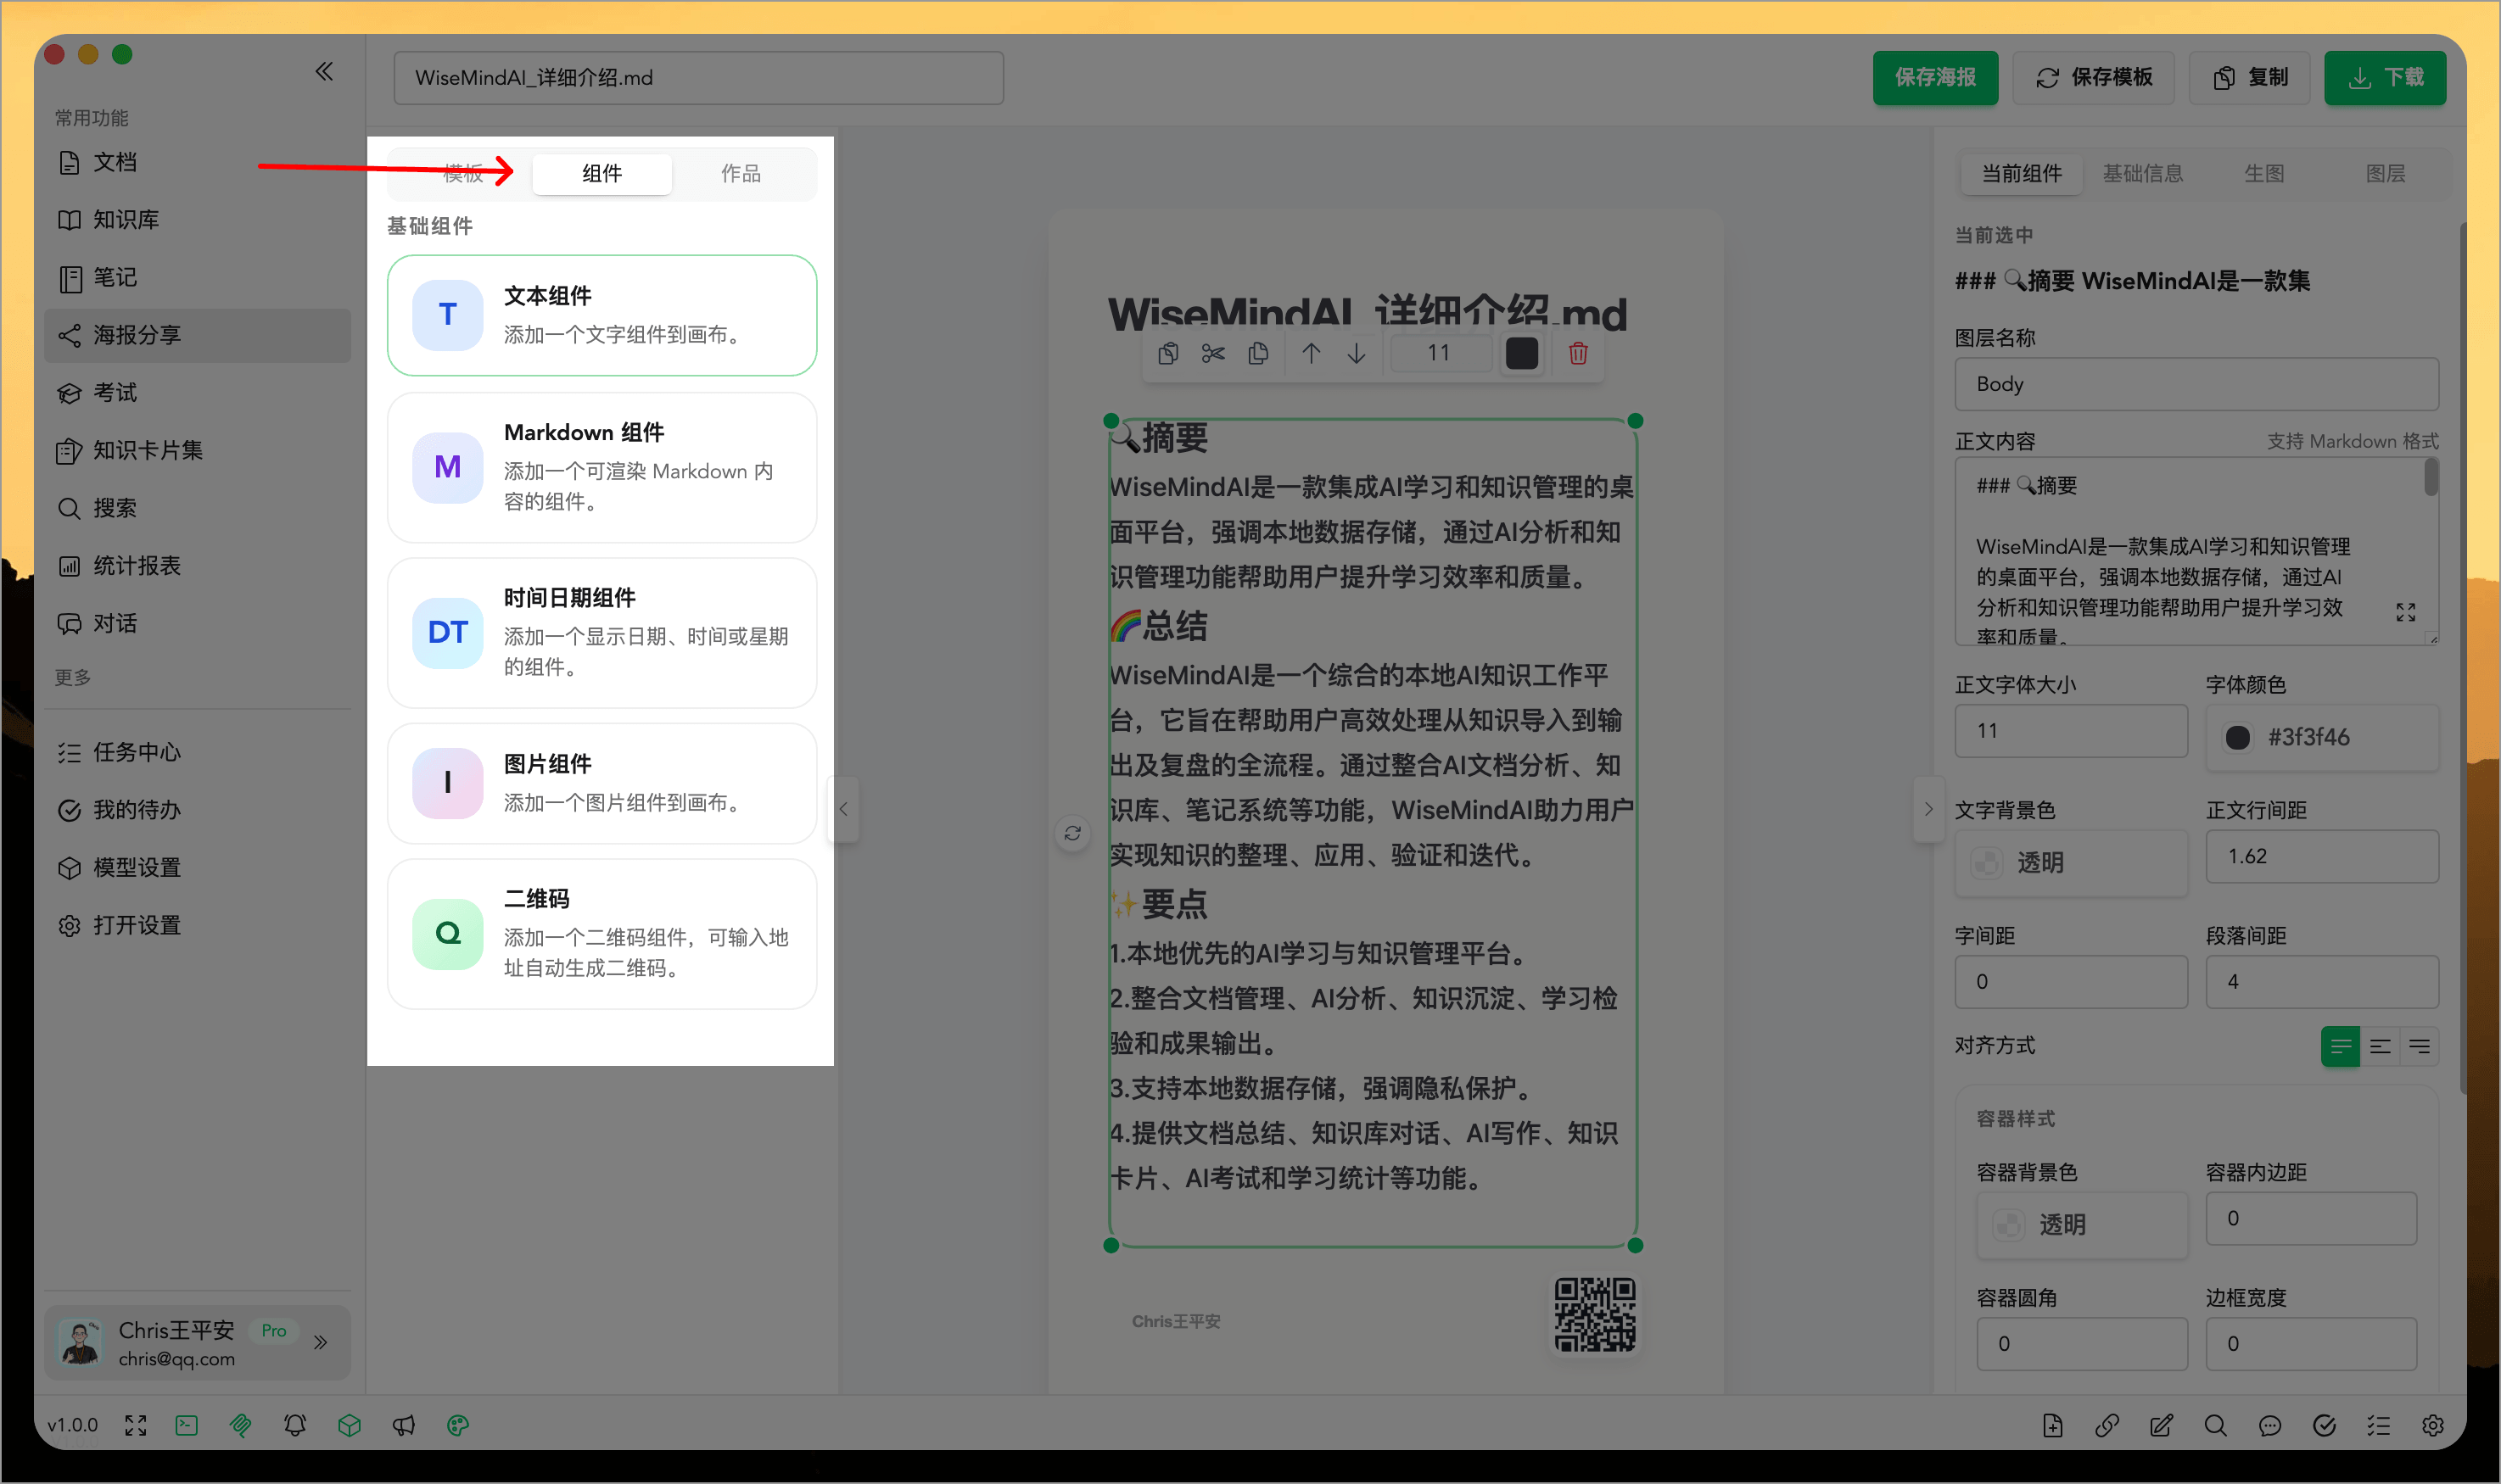The width and height of the screenshot is (2501, 1484).
Task: Click the 保存海报 button
Action: click(1935, 77)
